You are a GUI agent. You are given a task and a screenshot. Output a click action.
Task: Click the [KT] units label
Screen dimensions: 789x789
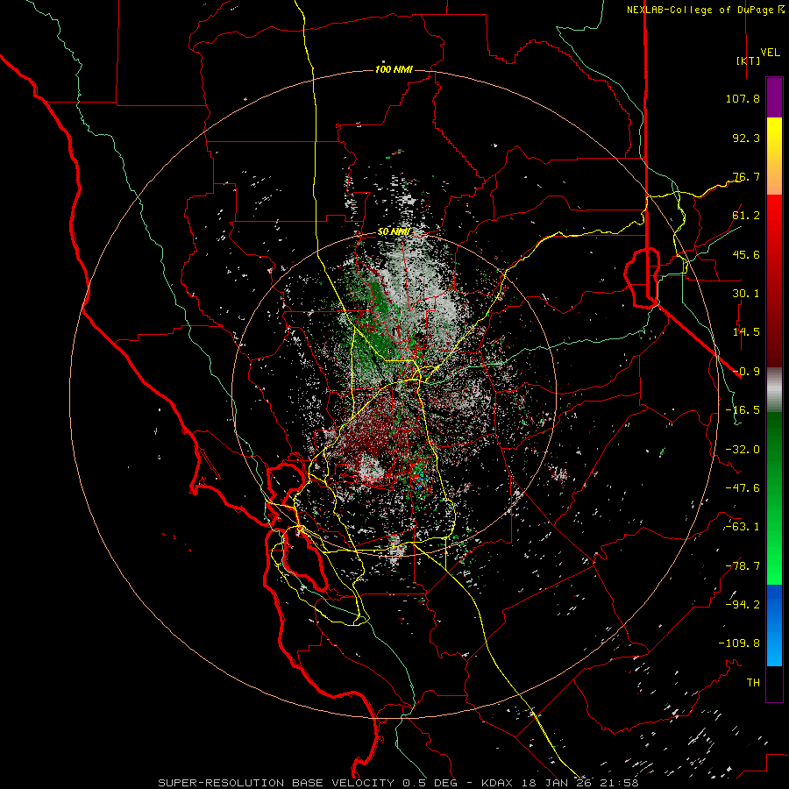click(x=748, y=60)
